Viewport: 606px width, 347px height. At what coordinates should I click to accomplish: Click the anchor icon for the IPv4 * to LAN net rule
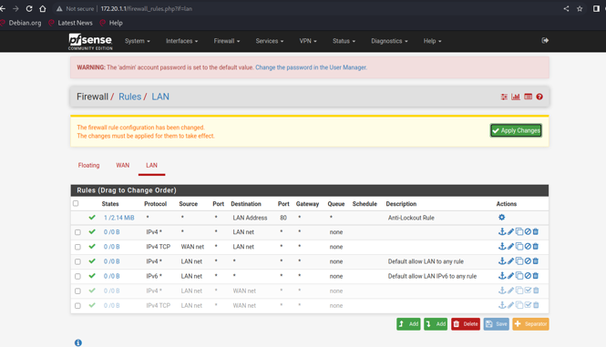pyautogui.click(x=501, y=231)
